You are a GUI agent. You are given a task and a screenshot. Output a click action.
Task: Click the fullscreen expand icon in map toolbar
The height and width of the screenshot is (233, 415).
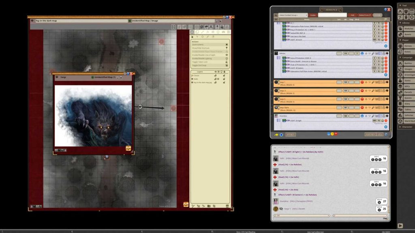(173, 27)
